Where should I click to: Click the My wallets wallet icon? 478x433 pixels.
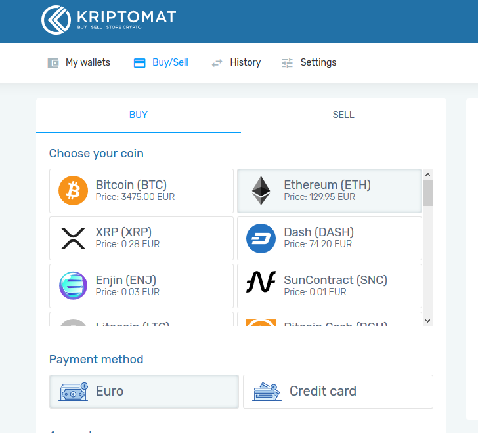(53, 63)
